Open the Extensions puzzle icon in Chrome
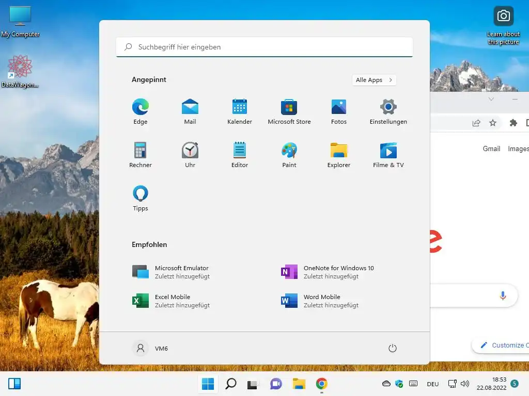529x396 pixels. (x=514, y=123)
